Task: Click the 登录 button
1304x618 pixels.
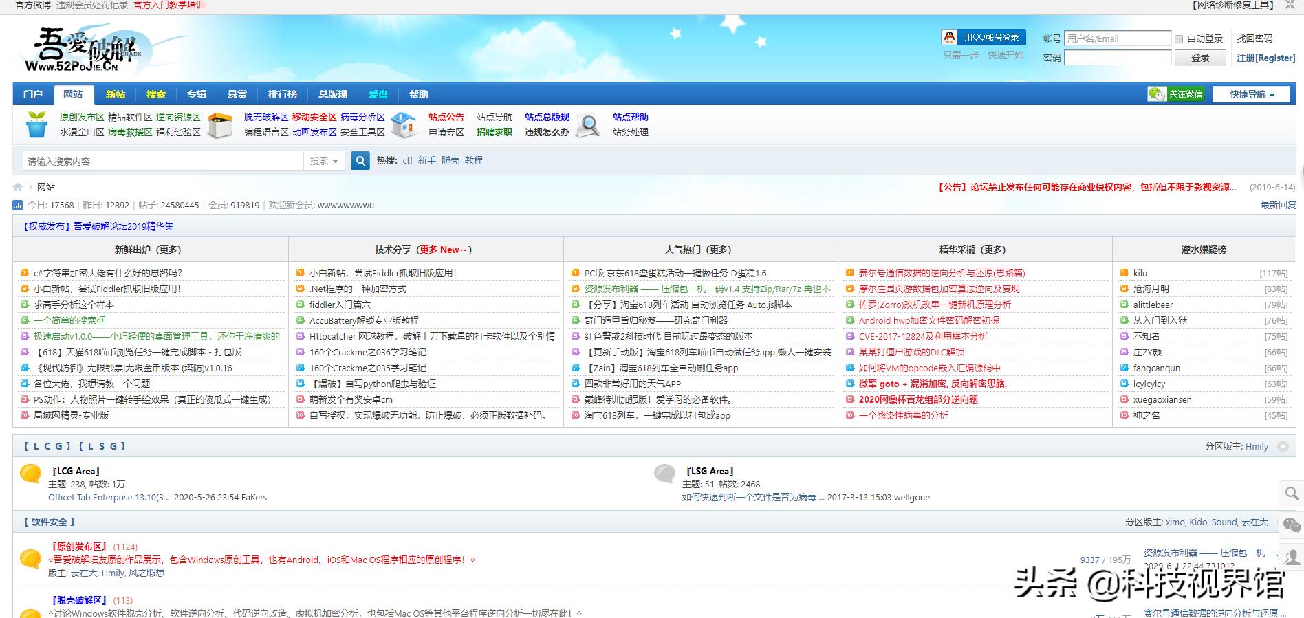Action: point(1200,58)
